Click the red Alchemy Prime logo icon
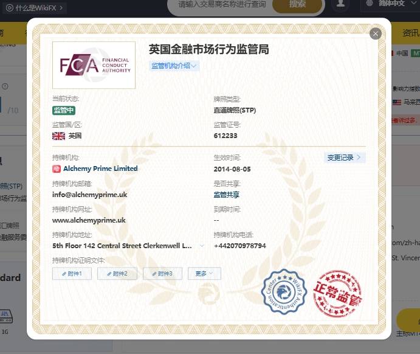The height and width of the screenshot is (354, 420). click(x=57, y=169)
